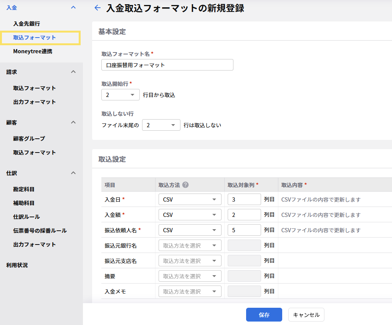Open 利用状況 in the sidebar
The width and height of the screenshot is (392, 325).
pos(17,265)
